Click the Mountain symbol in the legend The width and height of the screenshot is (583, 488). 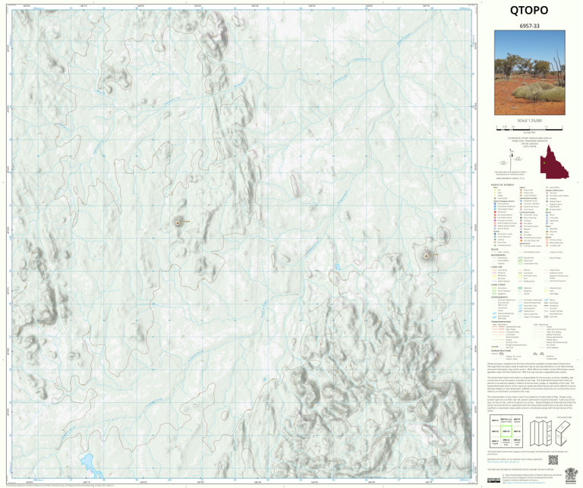pyautogui.click(x=547, y=231)
